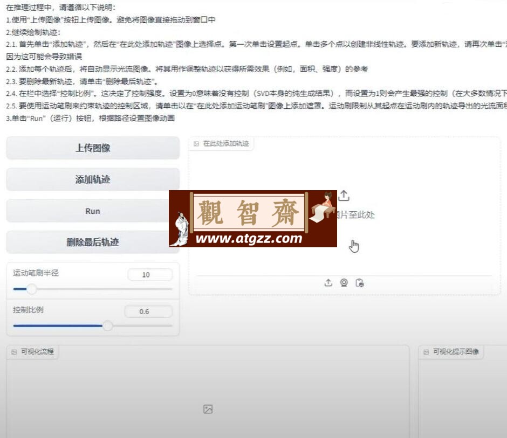Click the 控制比例 label

28,310
